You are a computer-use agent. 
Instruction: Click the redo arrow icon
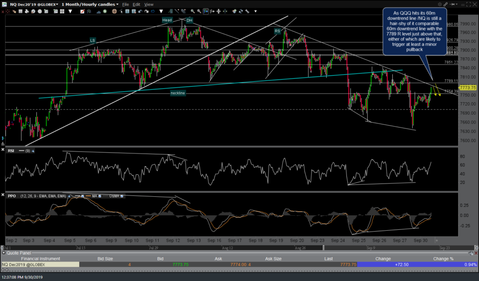pyautogui.click(x=146, y=11)
